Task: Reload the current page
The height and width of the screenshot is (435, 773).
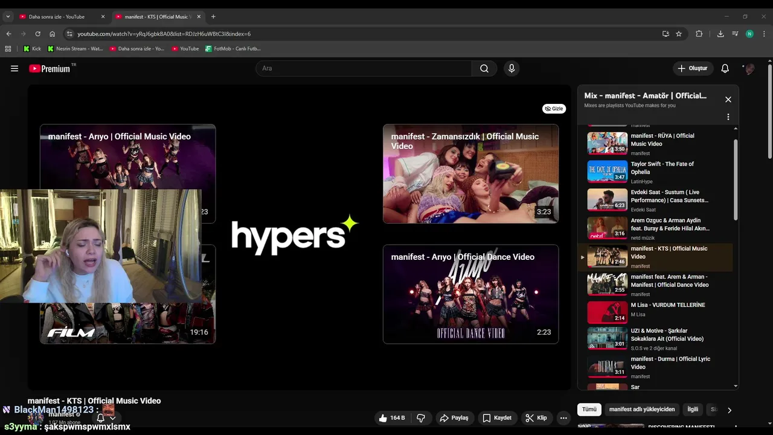Action: tap(37, 34)
